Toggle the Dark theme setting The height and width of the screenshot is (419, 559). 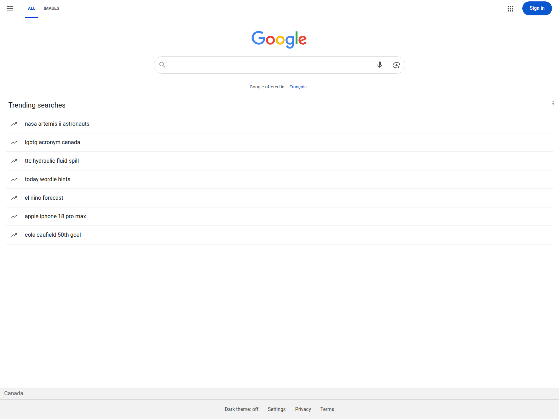[241, 409]
